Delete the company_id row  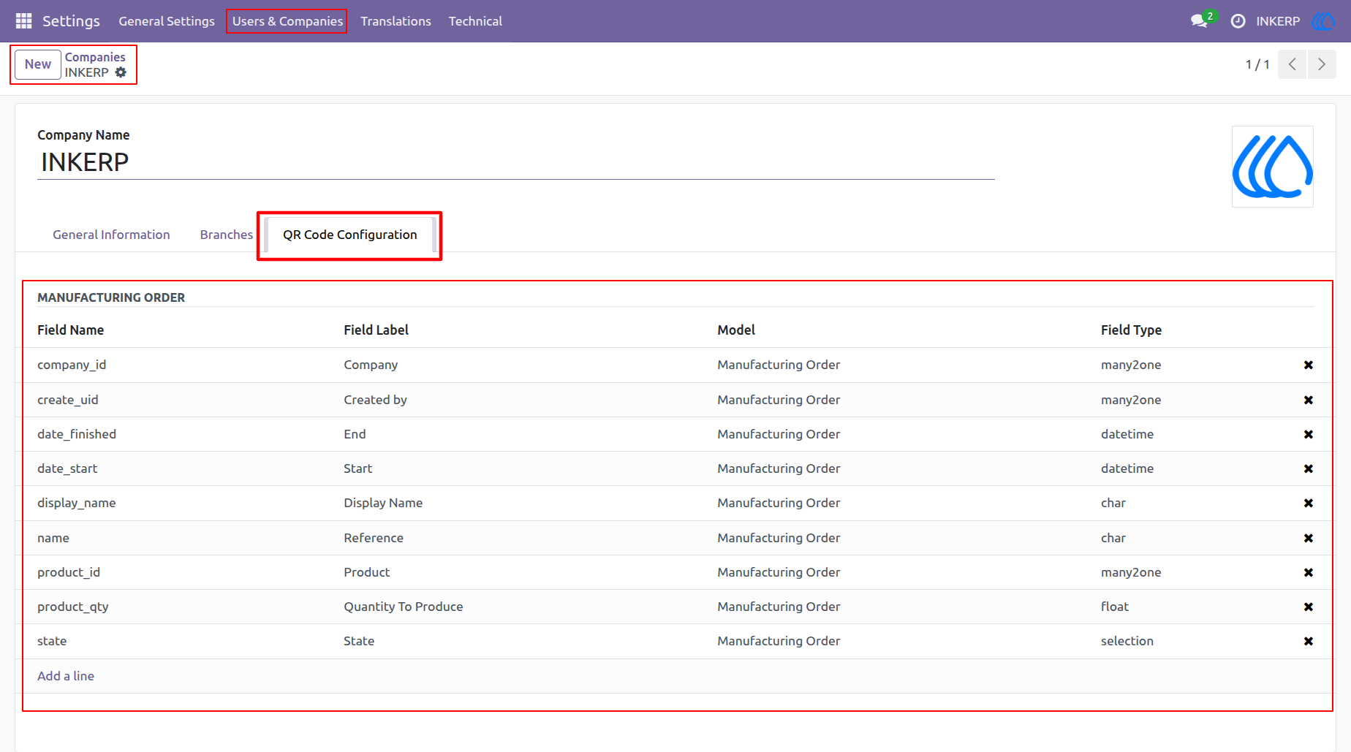pyautogui.click(x=1309, y=365)
